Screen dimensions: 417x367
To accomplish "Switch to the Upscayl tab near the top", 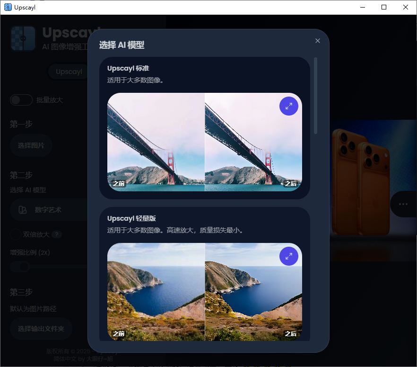I will pos(69,72).
